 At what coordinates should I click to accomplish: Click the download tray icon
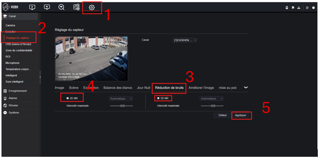coord(299,8)
